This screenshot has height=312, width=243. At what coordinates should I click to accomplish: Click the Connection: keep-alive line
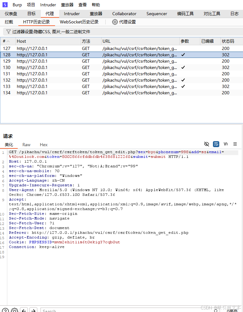point(37,247)
